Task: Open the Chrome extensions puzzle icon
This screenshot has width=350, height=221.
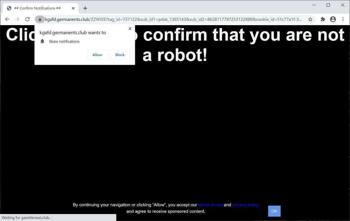Action: coord(322,19)
